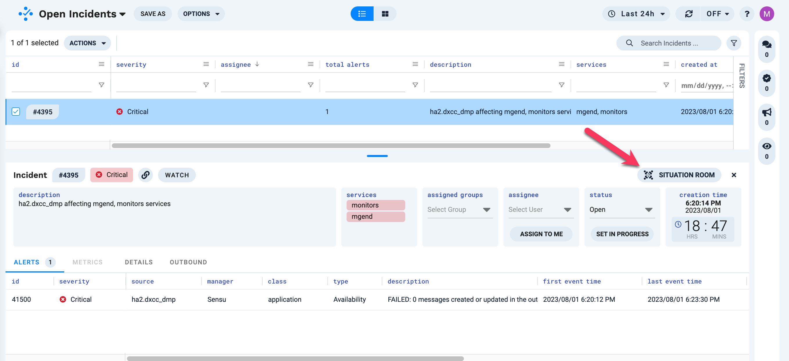
Task: Open the status dropdown showing Open
Action: tap(621, 210)
